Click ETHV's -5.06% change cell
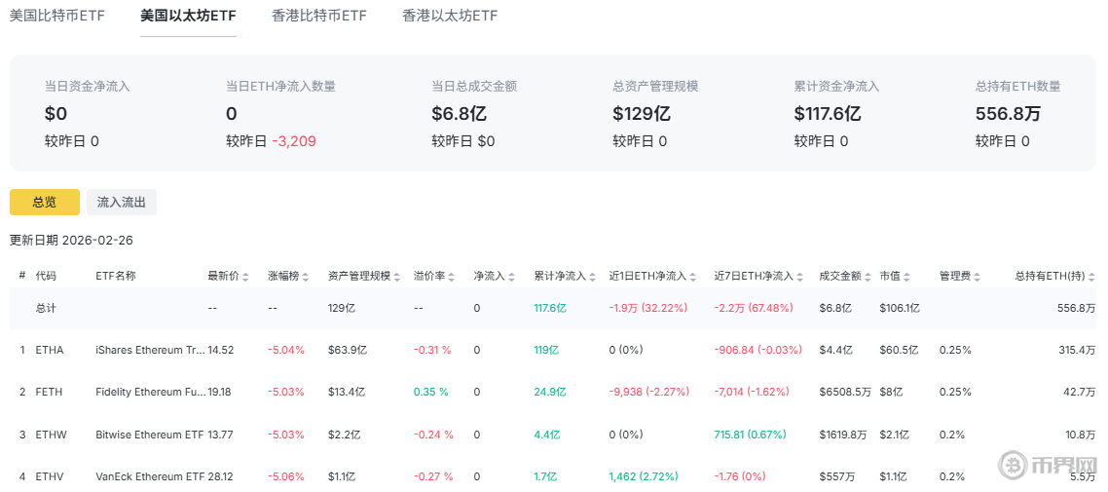The width and height of the screenshot is (1108, 492). pyautogui.click(x=286, y=477)
